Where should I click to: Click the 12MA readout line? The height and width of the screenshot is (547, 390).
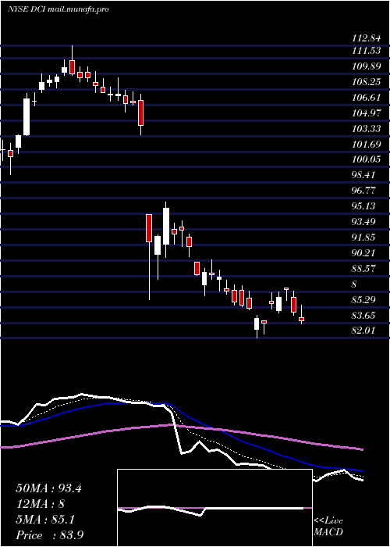[x=41, y=504]
